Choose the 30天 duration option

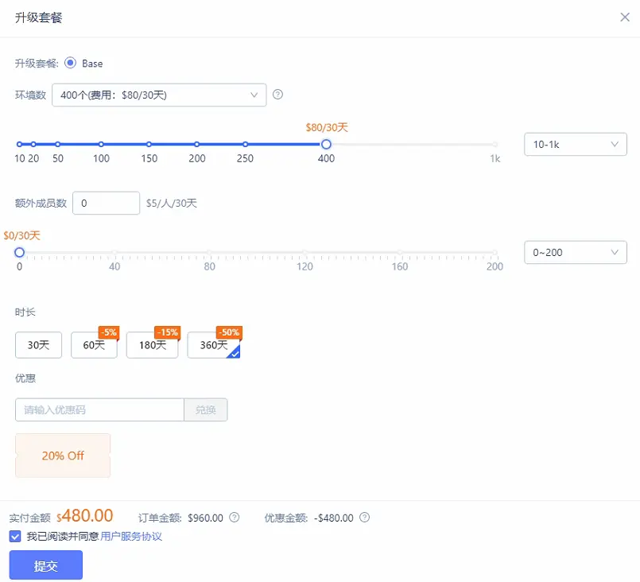pyautogui.click(x=38, y=345)
